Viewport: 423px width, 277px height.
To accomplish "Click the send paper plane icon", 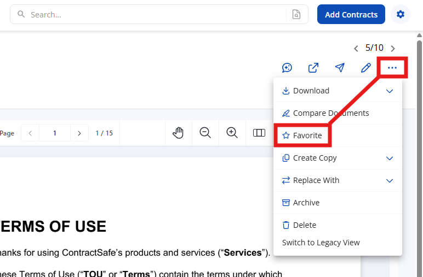I will coord(340,68).
